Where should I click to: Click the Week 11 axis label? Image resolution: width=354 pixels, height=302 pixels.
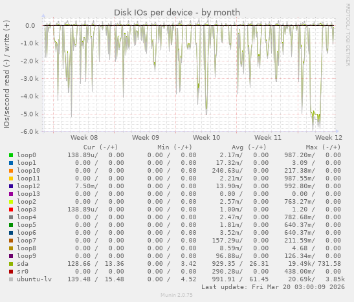click(x=268, y=137)
